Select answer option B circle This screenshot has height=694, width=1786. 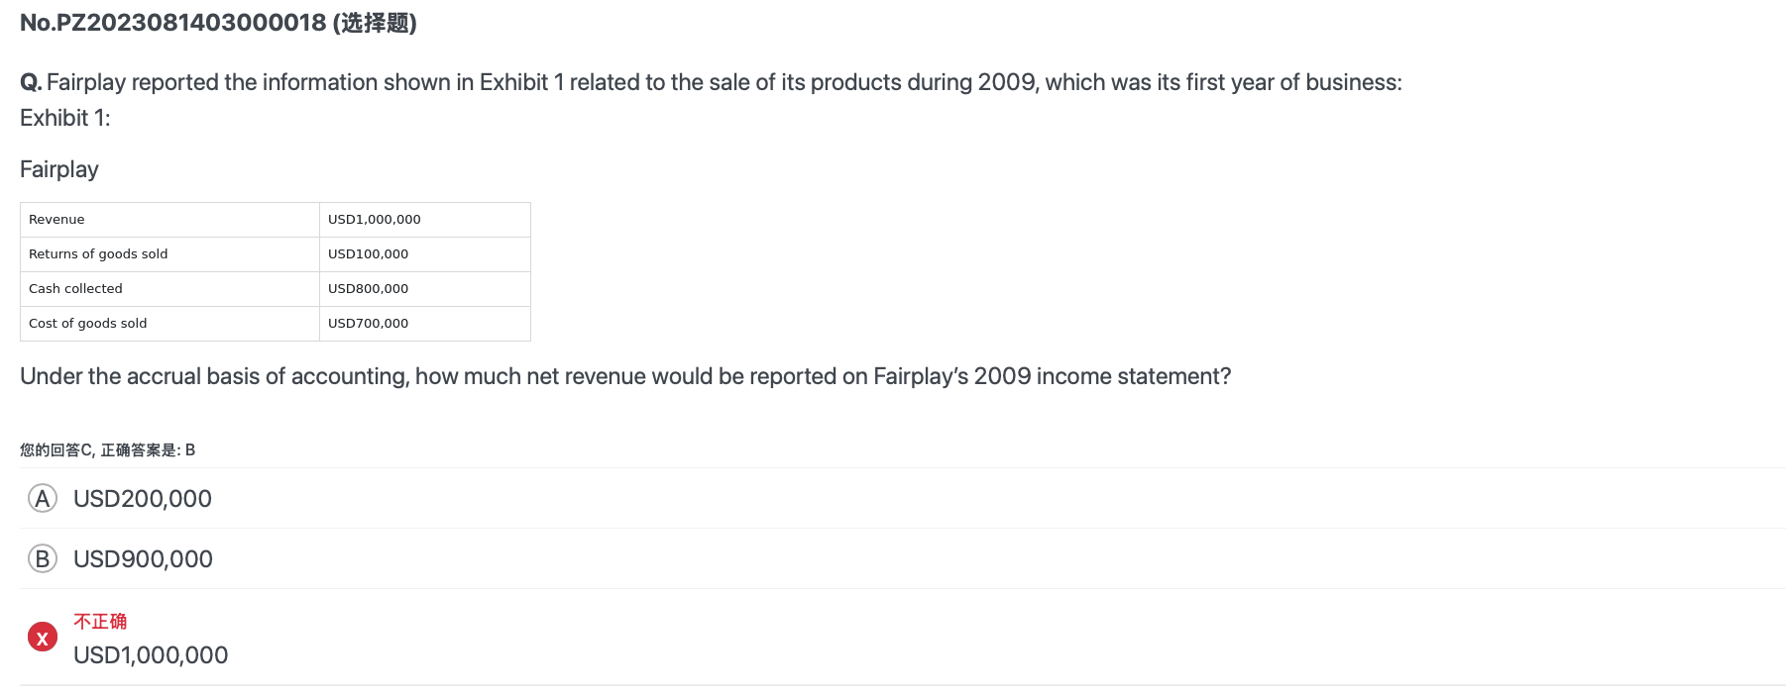coord(42,558)
